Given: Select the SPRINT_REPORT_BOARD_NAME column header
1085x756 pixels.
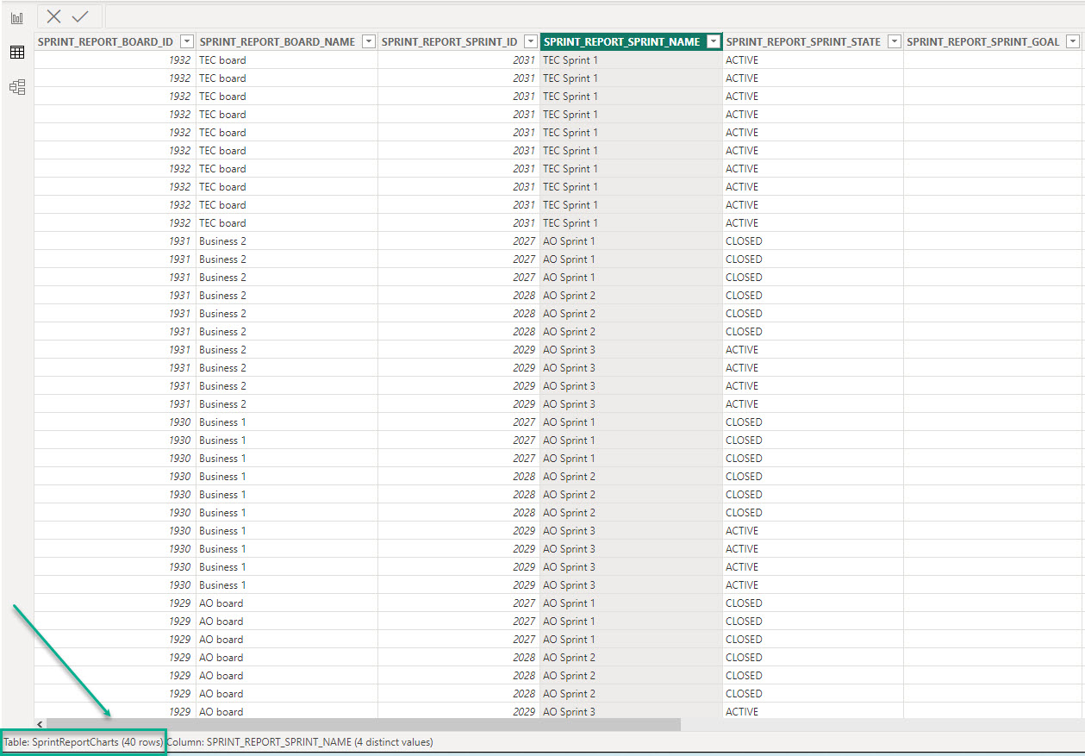Looking at the screenshot, I should 277,41.
